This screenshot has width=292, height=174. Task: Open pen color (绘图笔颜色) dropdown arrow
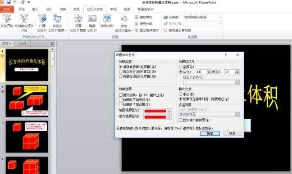pos(169,111)
